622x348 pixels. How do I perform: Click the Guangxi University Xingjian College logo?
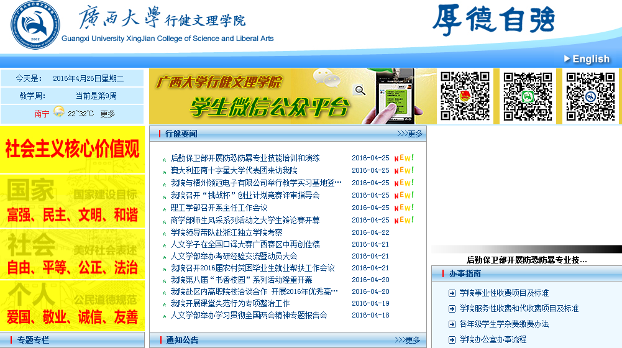35,25
